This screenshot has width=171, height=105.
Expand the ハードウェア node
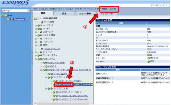coord(36,26)
